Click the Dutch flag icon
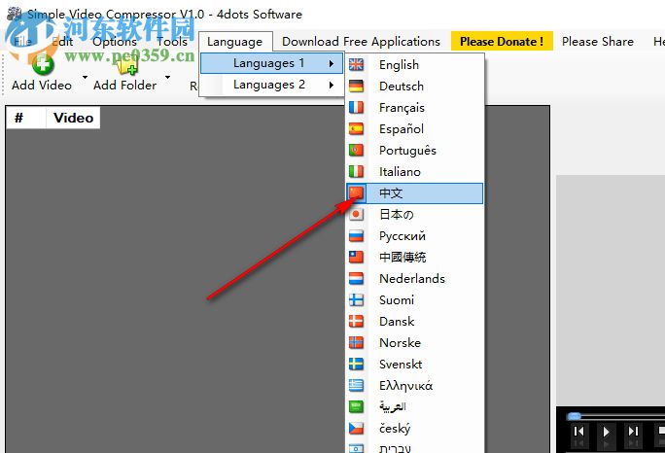The width and height of the screenshot is (665, 453). [356, 279]
